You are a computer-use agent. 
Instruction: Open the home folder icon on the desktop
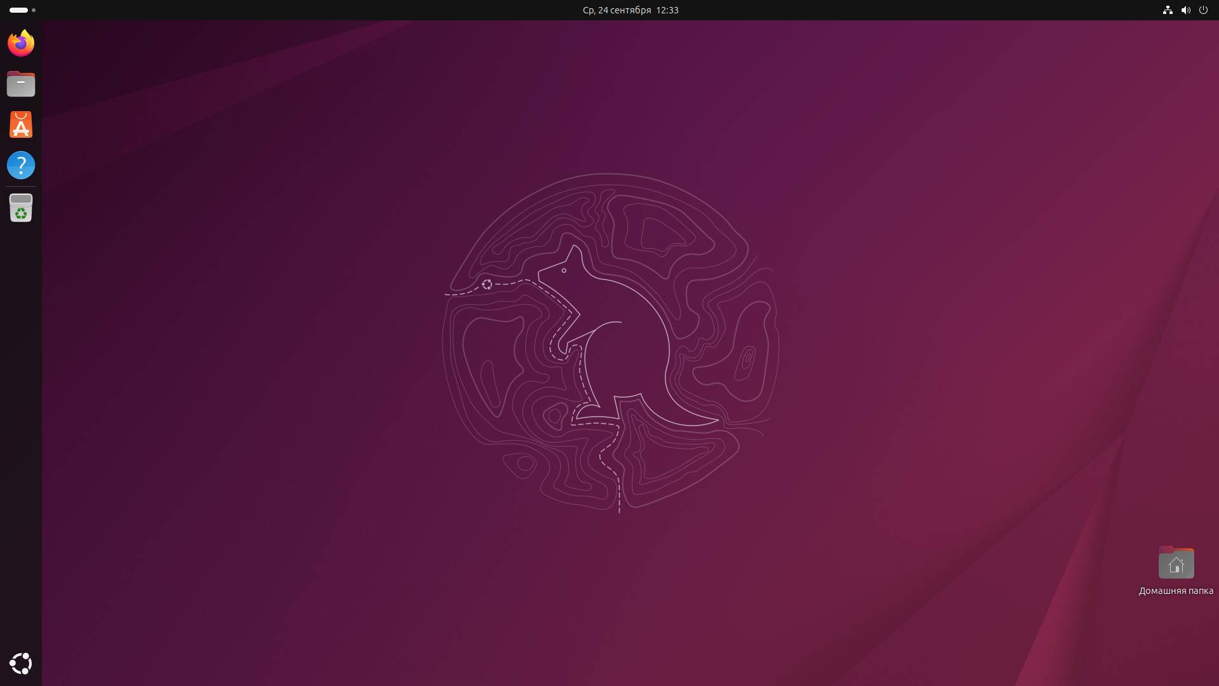click(x=1176, y=563)
